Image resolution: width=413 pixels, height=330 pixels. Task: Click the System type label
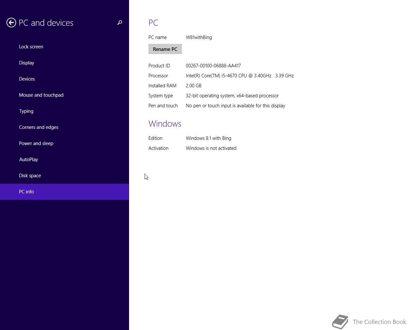161,96
